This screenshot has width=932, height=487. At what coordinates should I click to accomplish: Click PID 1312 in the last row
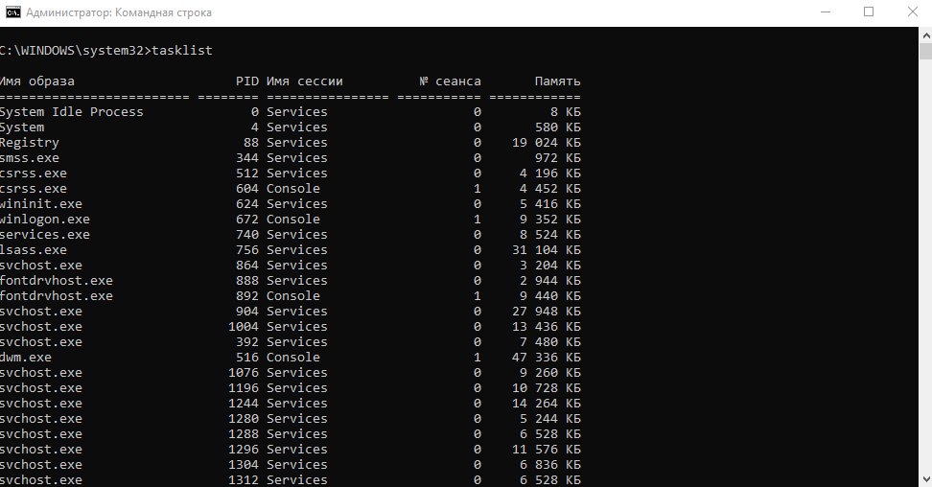[x=244, y=480]
